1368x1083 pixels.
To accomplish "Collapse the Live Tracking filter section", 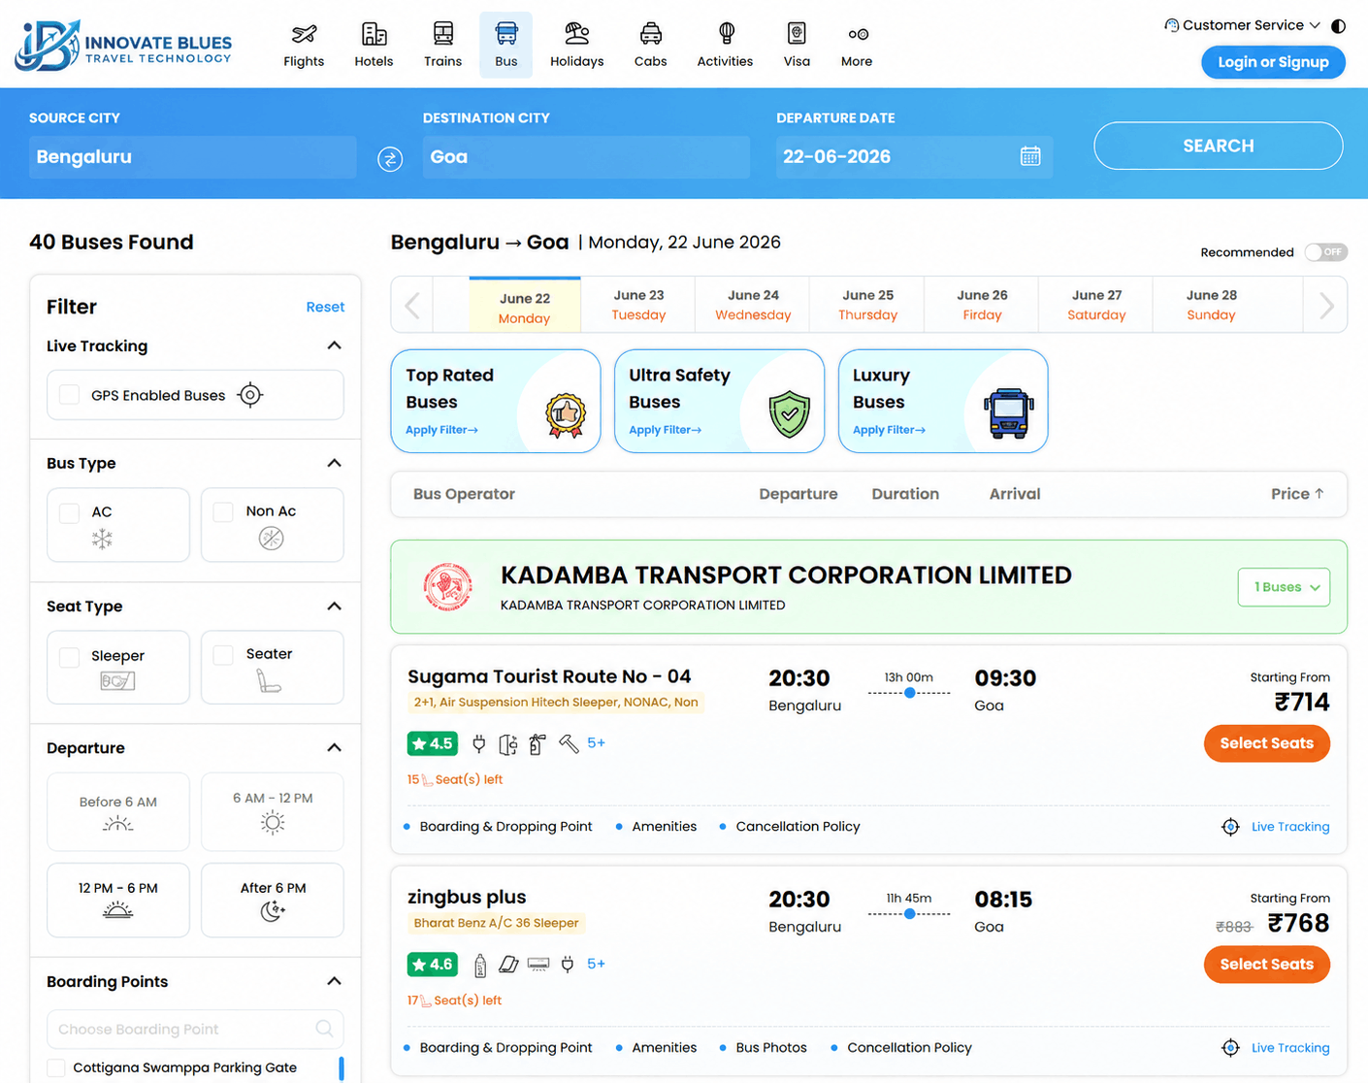I will (x=334, y=346).
